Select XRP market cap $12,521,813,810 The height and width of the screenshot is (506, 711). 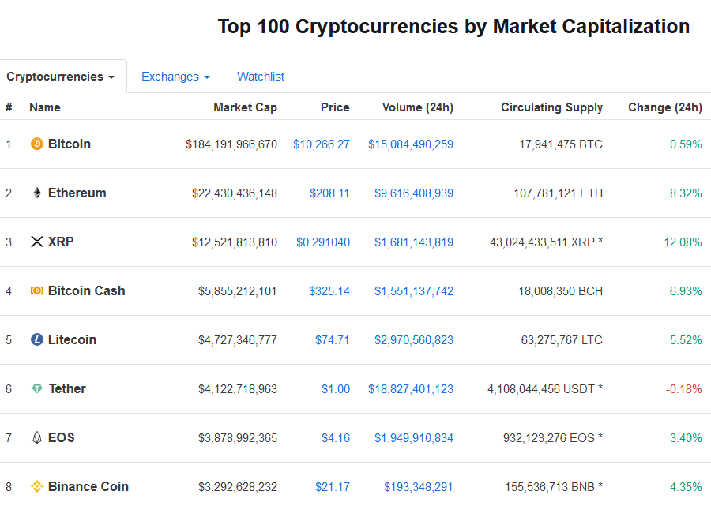[235, 242]
